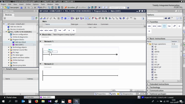The width and height of the screenshot is (185, 104).
Task: Collapse Network 1 in the editor
Action: click(40, 42)
